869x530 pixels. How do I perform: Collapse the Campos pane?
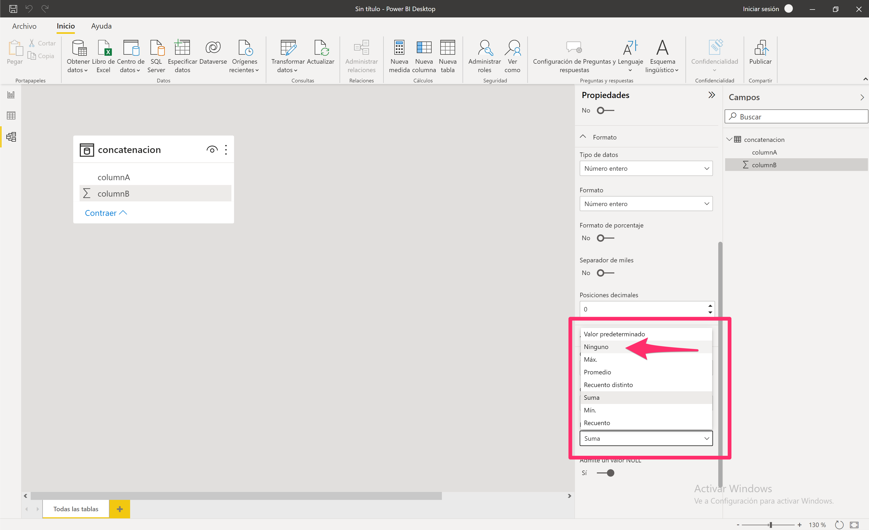tap(862, 97)
